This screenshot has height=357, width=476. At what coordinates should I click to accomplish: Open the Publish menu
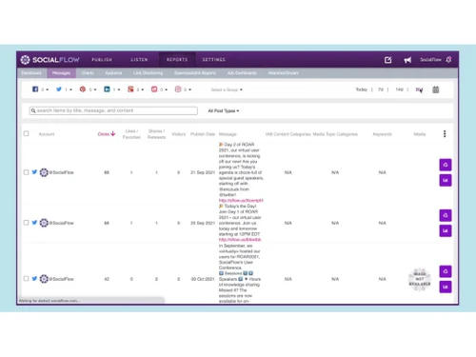[102, 60]
